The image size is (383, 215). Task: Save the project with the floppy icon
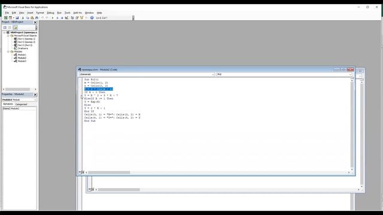point(17,18)
